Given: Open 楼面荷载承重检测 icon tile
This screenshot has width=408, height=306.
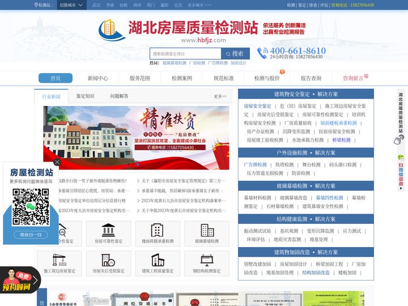Looking at the screenshot, I should (x=158, y=233).
